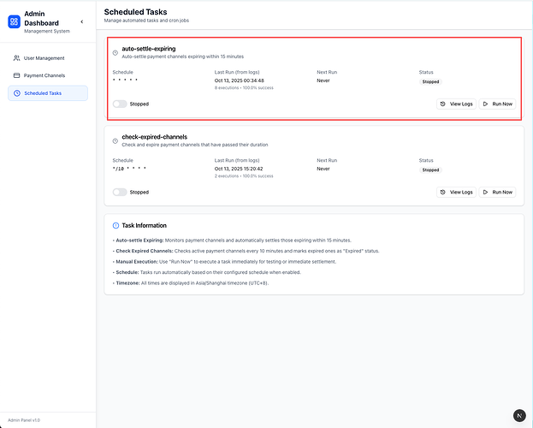This screenshot has width=533, height=428.
Task: Open View Logs for check-expired-channels
Action: coord(456,192)
